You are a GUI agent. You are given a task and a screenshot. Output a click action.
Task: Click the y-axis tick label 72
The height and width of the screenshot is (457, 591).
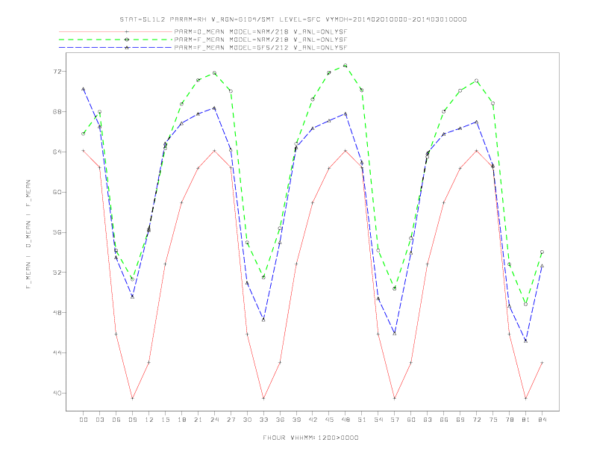[x=57, y=72]
